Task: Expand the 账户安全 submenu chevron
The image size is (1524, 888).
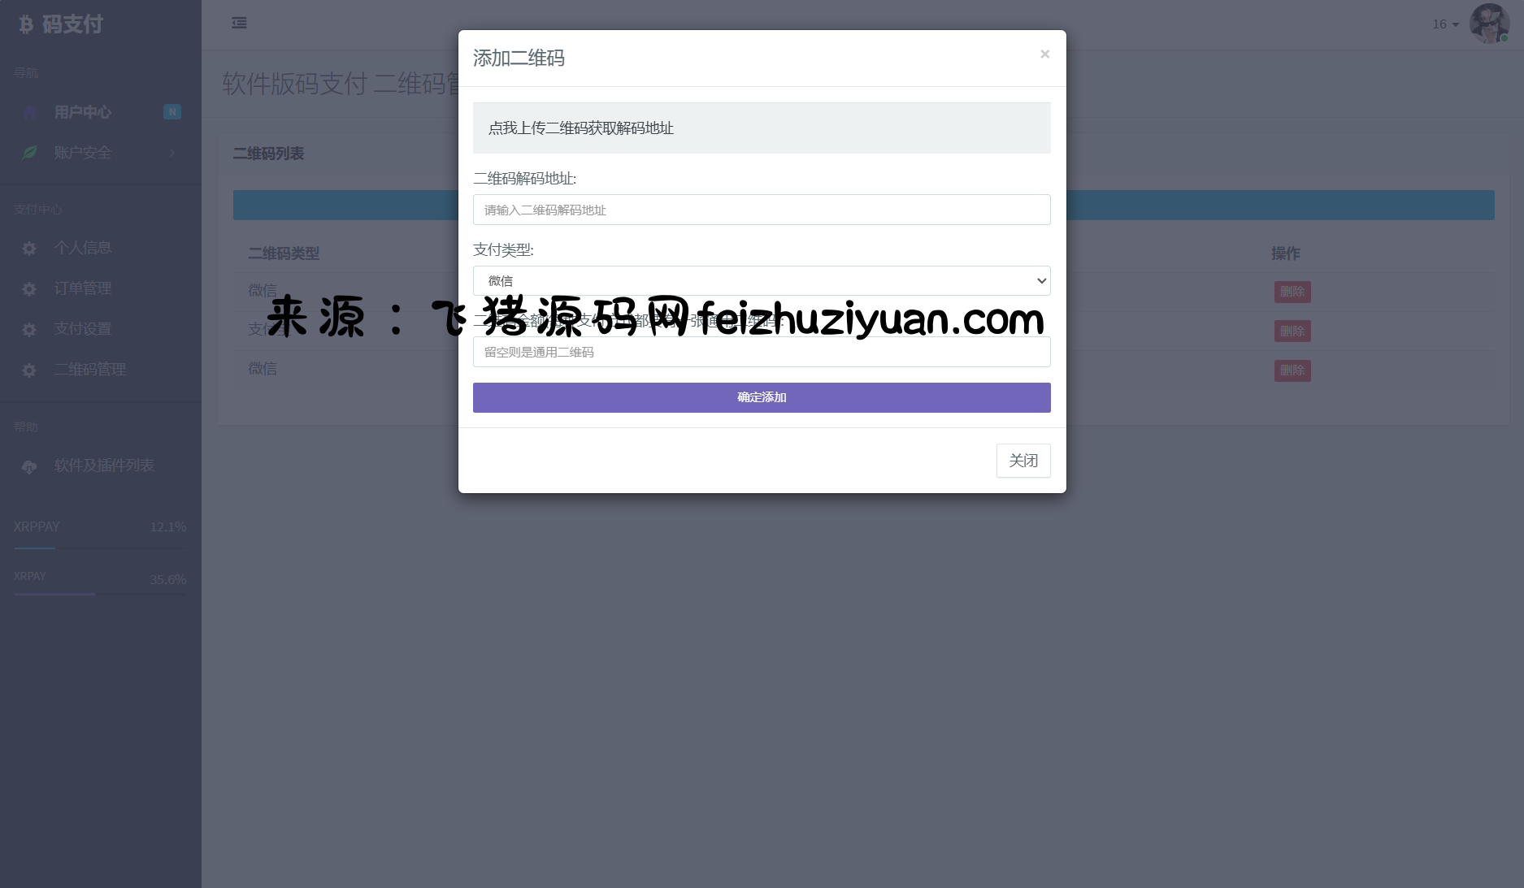Action: [172, 153]
